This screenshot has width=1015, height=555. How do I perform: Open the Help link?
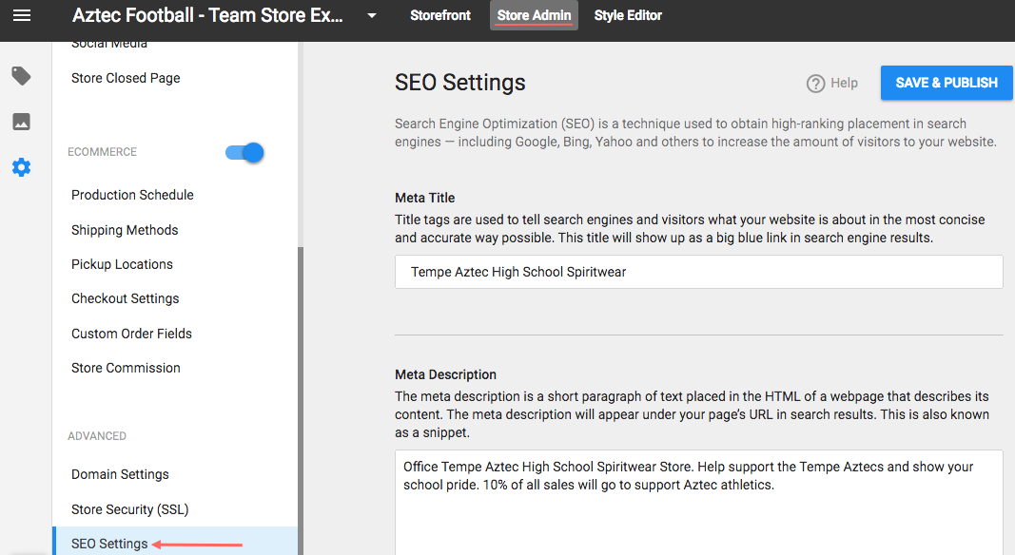click(x=842, y=83)
